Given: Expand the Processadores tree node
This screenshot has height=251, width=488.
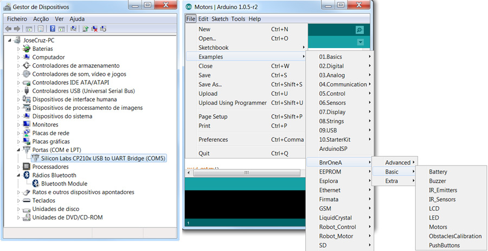Looking at the screenshot, I should point(18,167).
